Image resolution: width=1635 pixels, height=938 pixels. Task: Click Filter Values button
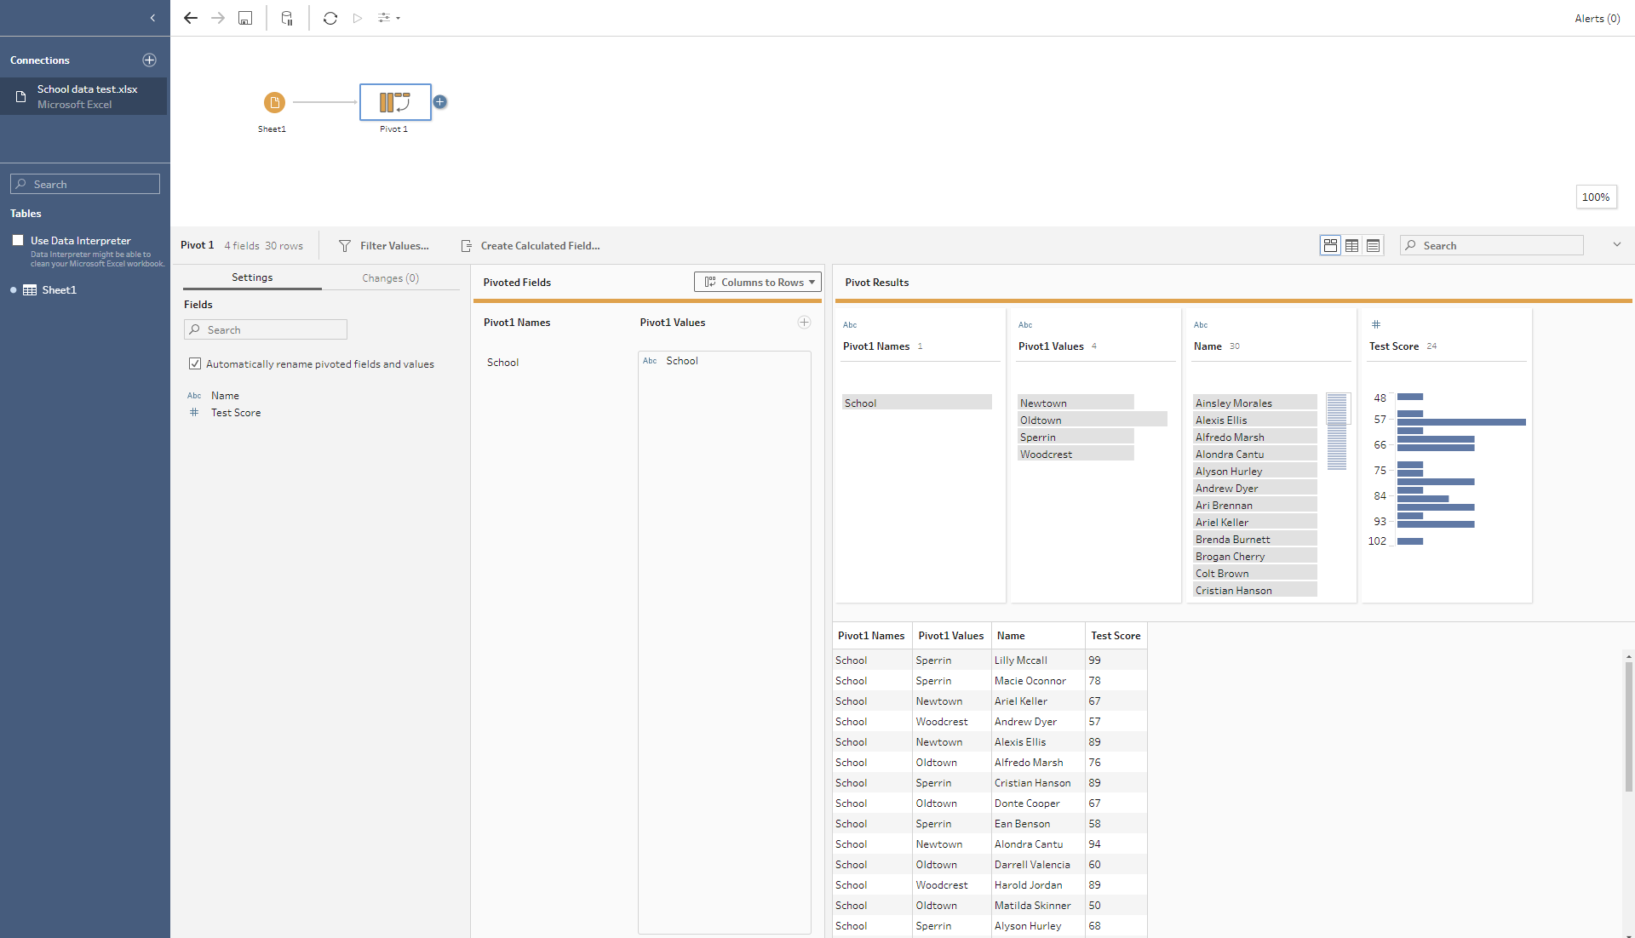pyautogui.click(x=384, y=246)
